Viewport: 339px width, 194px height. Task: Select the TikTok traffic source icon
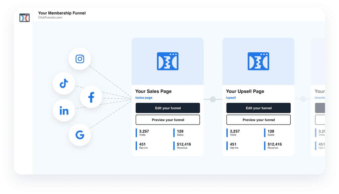click(x=64, y=83)
